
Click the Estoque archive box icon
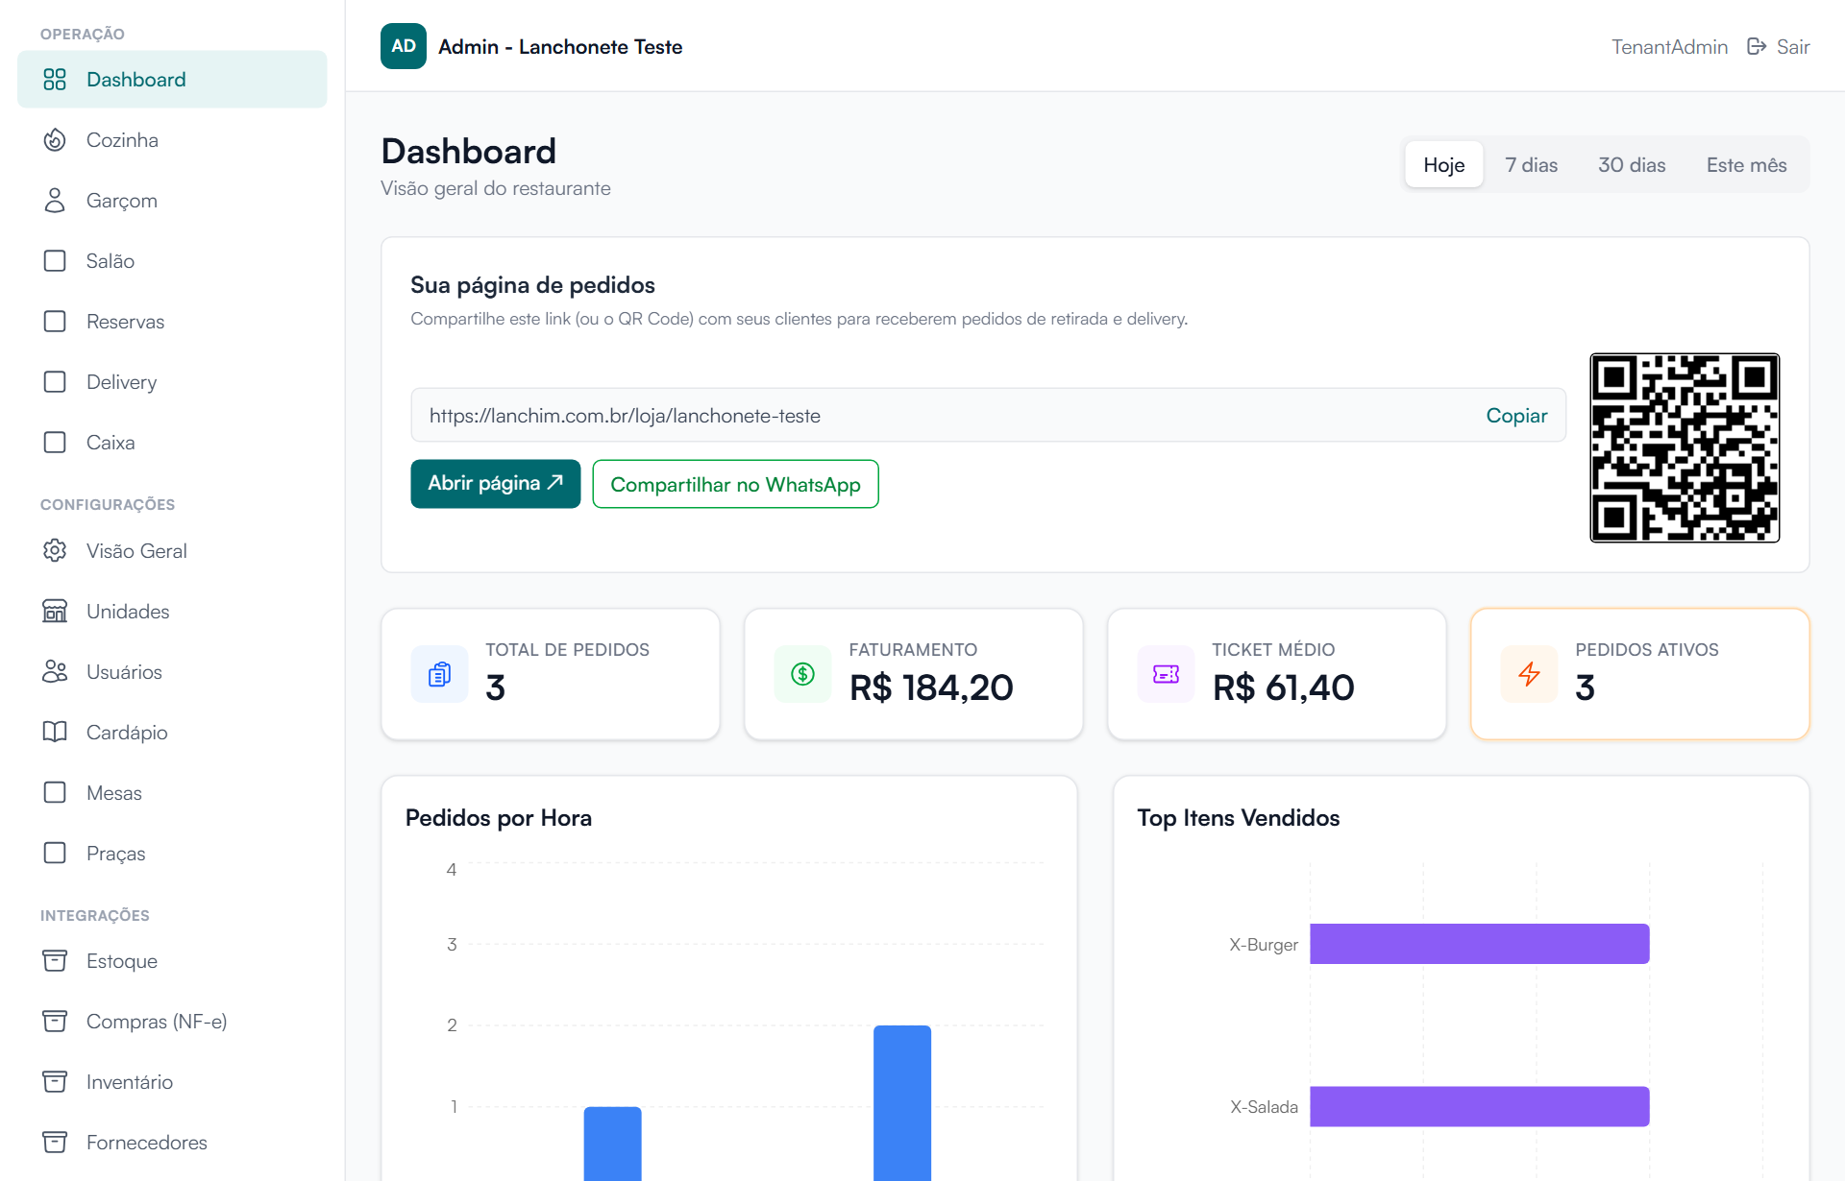55,961
